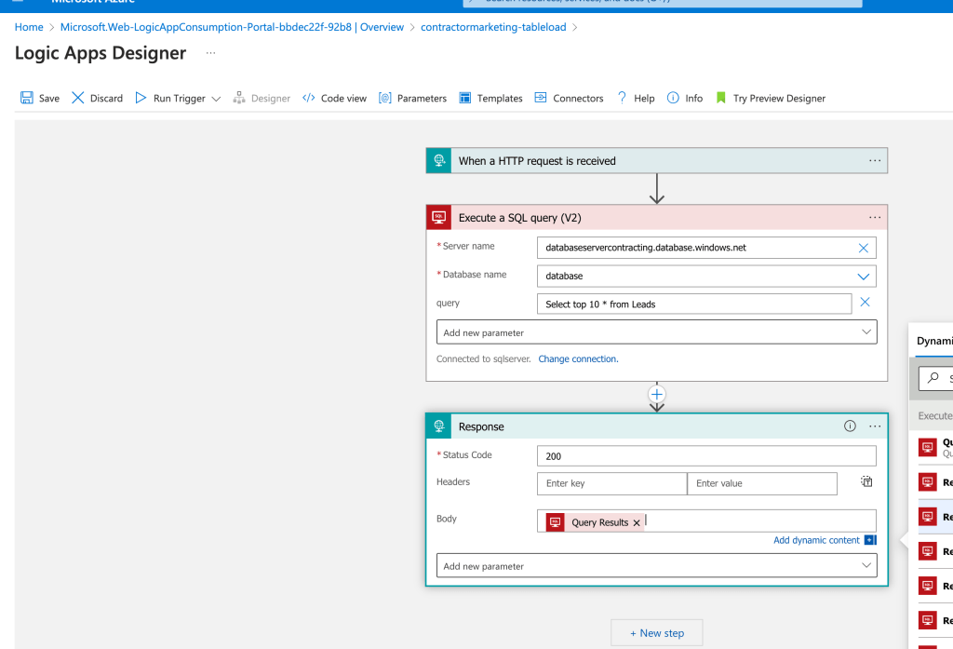Screen dimensions: 953x649
Task: Open contractormarketing-tableload breadcrumb
Action: click(493, 27)
